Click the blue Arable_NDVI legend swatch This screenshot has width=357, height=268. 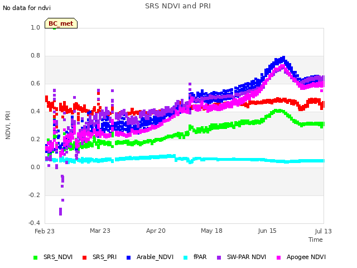128,257
